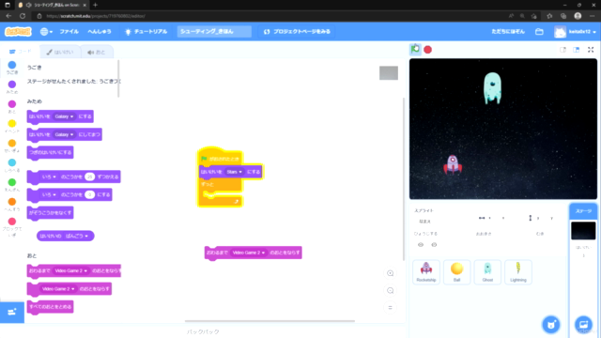Screen dimensions: 601x338
Task: Open the user account dropdown
Action: (x=576, y=32)
